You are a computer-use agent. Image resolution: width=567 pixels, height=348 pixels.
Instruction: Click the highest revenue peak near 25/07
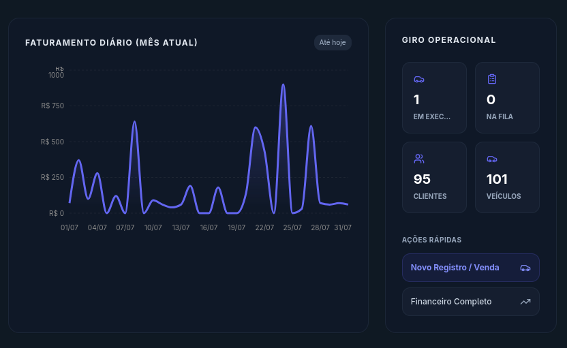pos(283,84)
